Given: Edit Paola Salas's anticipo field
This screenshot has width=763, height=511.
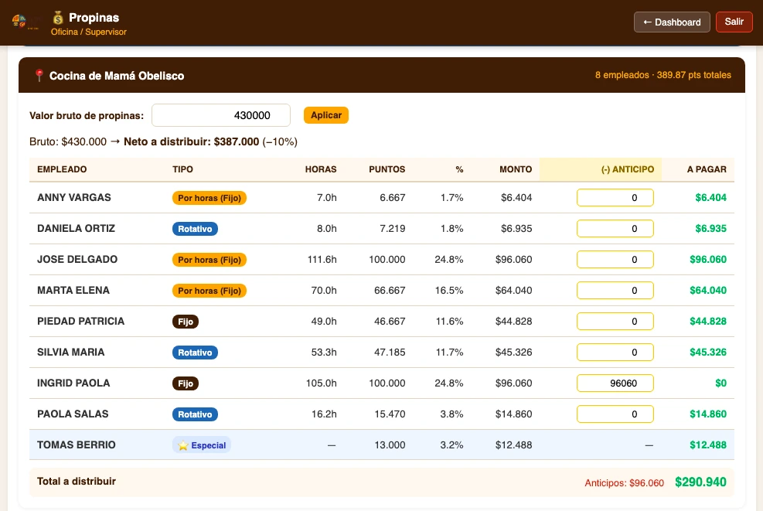Looking at the screenshot, I should click(615, 414).
